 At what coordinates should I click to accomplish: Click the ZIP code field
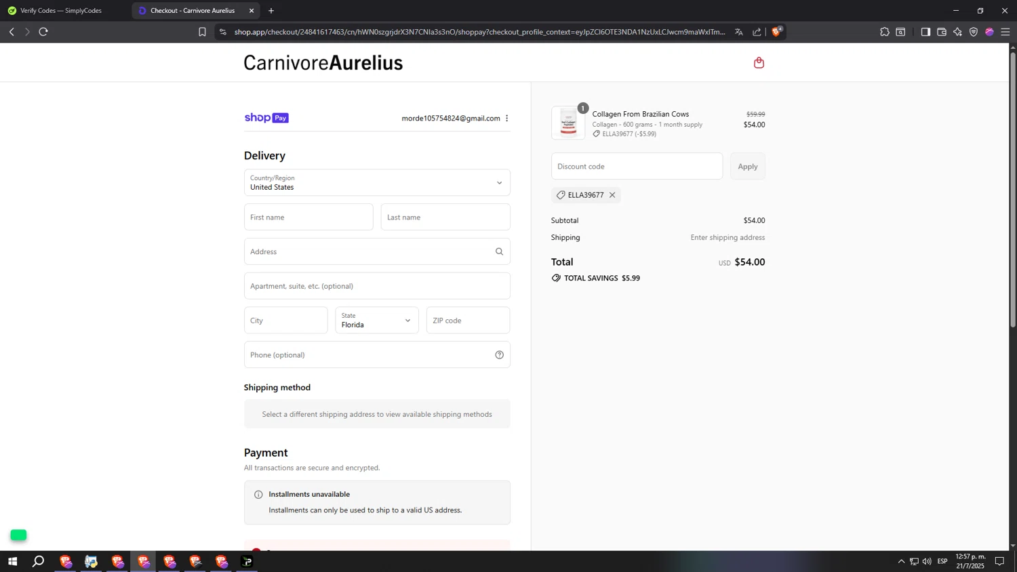point(468,320)
